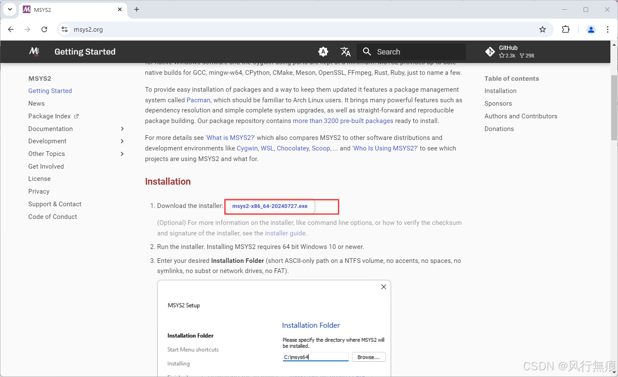View site information icon in address bar
Screen dimensions: 618x377
pos(65,29)
